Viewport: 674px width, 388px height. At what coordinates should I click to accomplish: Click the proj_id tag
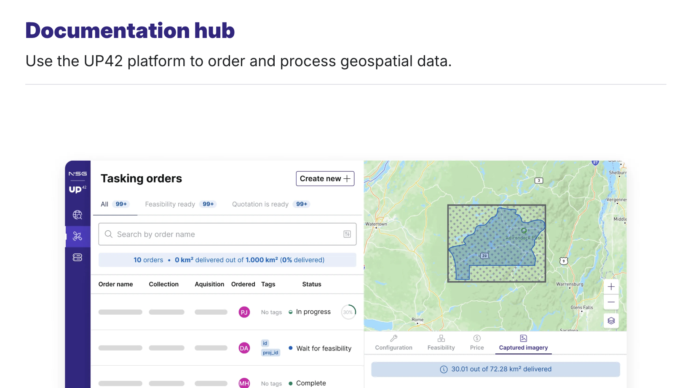coord(270,353)
